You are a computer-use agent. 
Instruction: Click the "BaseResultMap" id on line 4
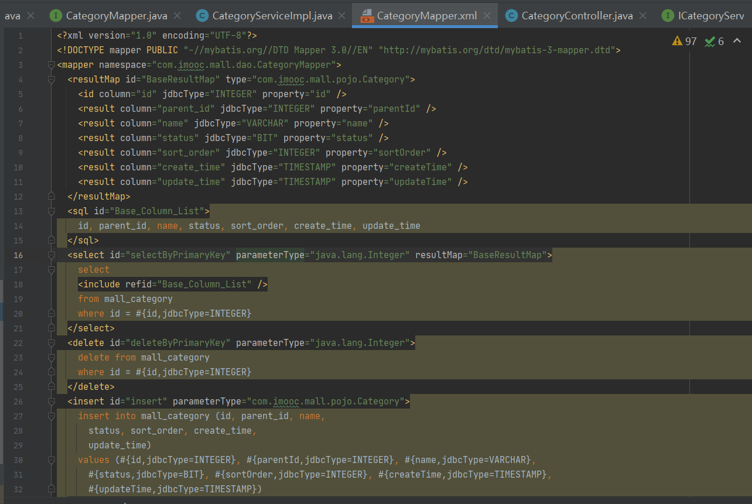[x=181, y=80]
